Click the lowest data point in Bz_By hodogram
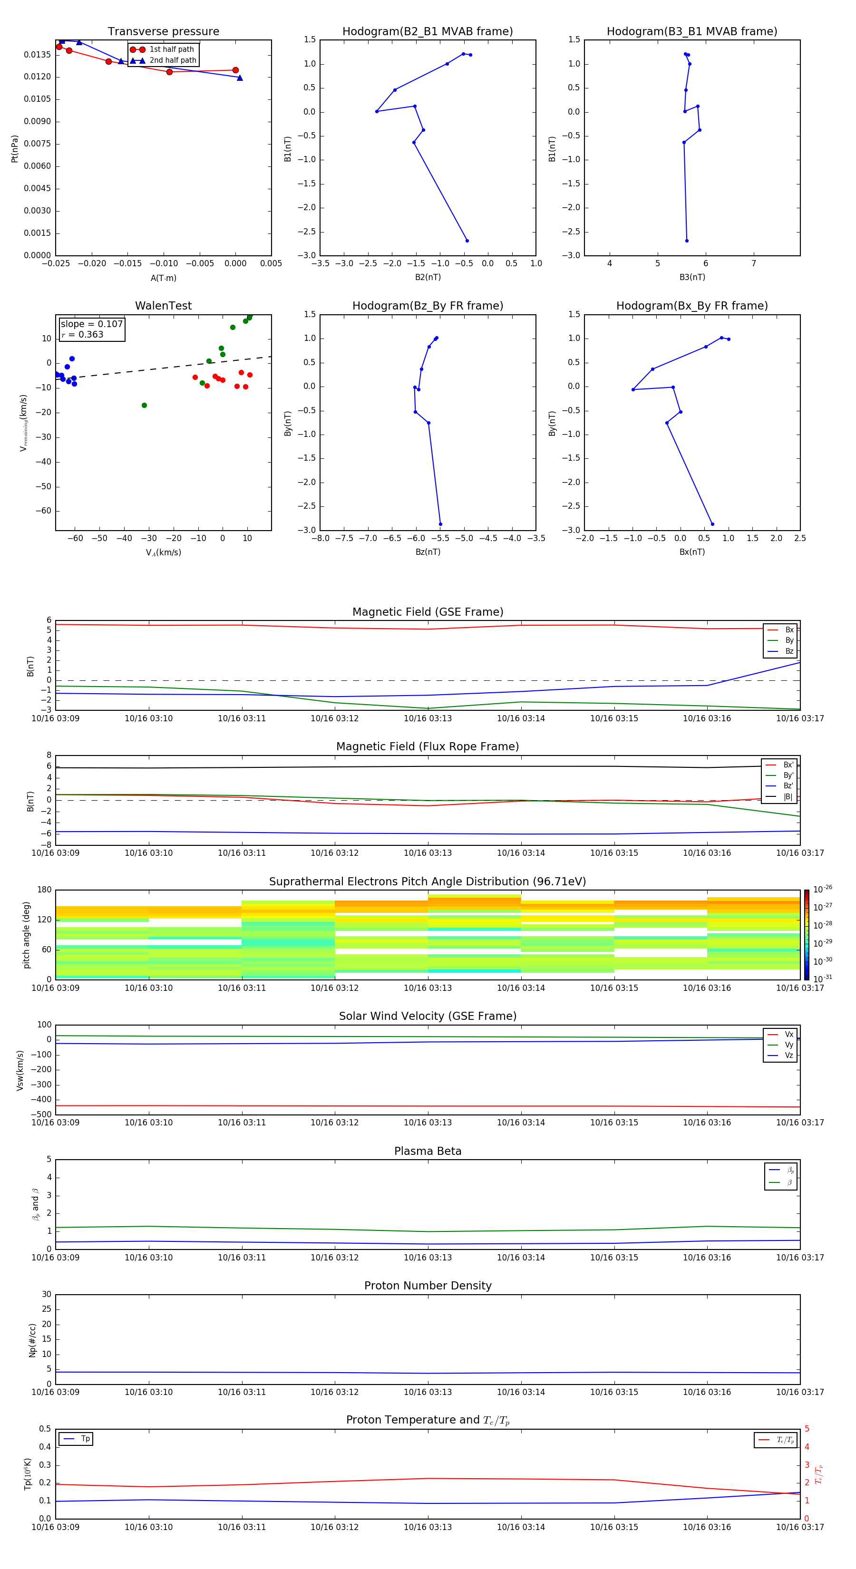Image resolution: width=856 pixels, height=1569 pixels. [x=440, y=524]
